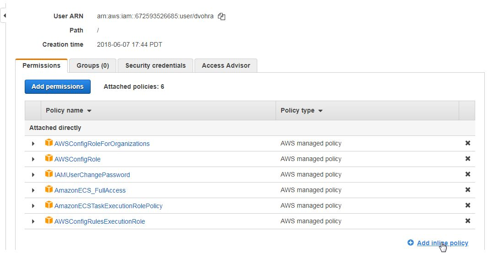
Task: Detach AWSConfigRoleForOrganizations policy with X
Action: coord(467,143)
